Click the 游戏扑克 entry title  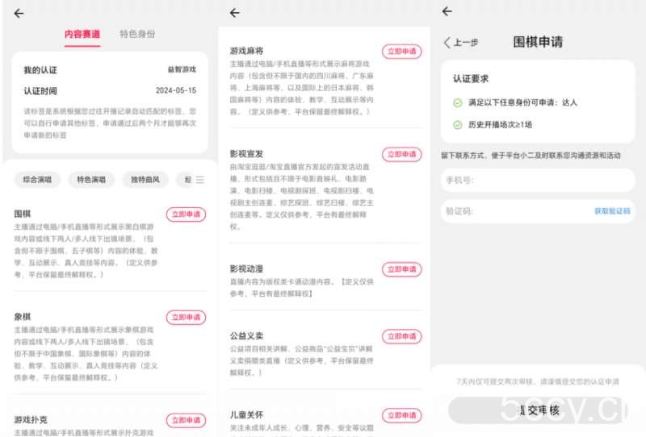point(31,420)
